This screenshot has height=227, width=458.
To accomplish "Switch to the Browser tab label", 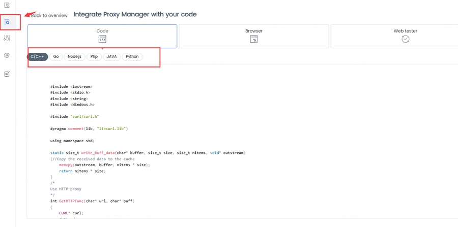I will click(x=253, y=31).
